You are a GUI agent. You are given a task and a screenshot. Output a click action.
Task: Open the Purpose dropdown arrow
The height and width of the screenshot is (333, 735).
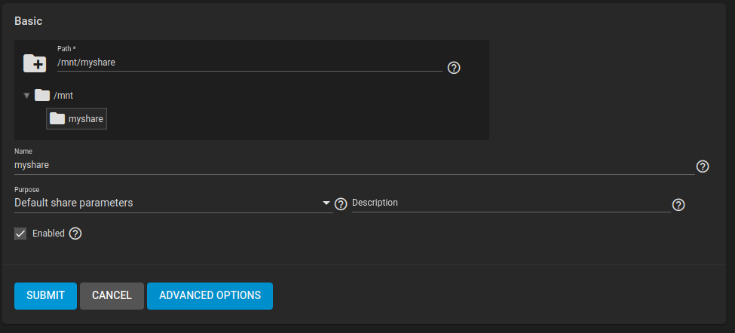326,203
